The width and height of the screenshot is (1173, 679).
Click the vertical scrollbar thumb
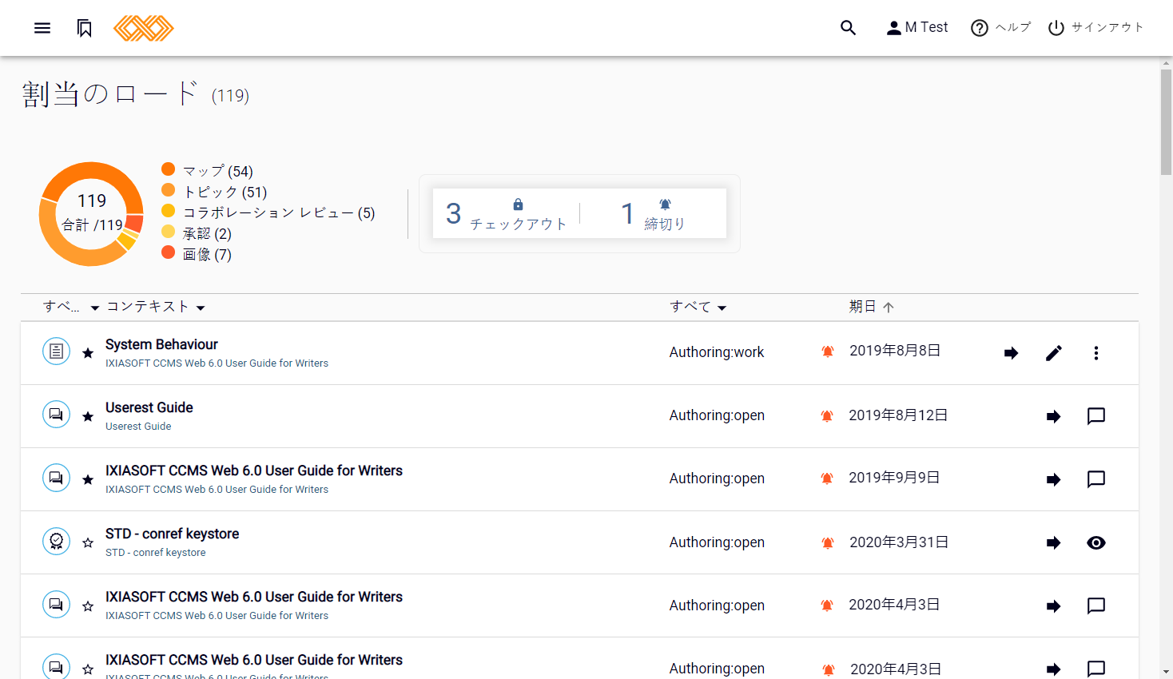click(1167, 121)
